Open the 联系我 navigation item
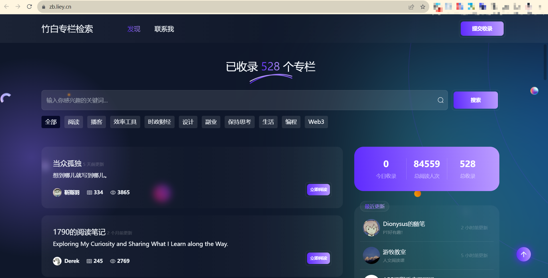The height and width of the screenshot is (278, 548). pos(164,29)
